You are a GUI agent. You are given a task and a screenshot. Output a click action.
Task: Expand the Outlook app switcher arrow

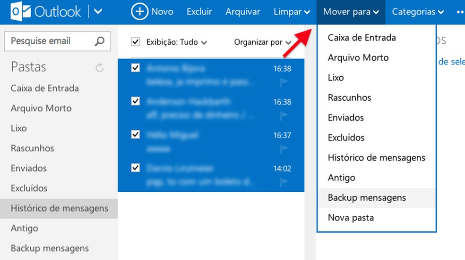click(x=98, y=11)
